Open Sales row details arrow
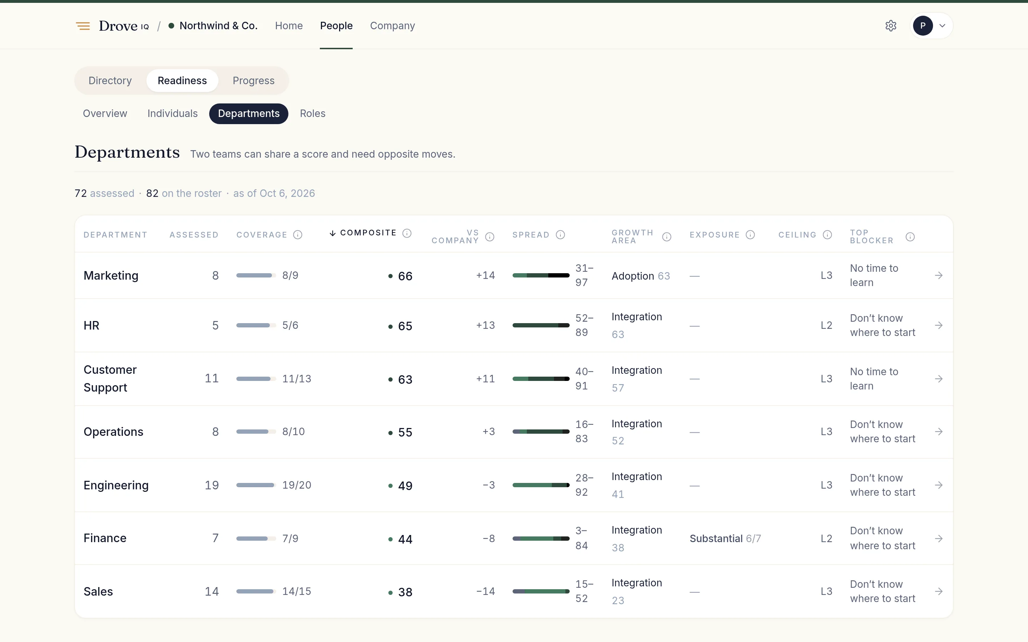The width and height of the screenshot is (1028, 642). (x=939, y=591)
